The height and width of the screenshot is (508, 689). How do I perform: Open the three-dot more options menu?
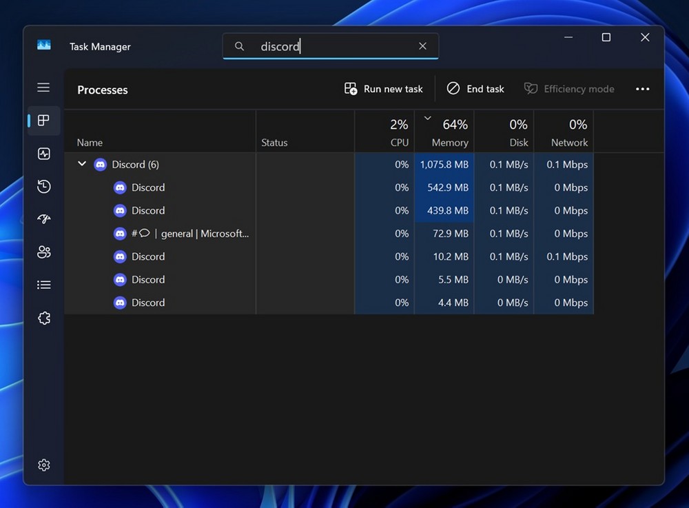tap(642, 89)
